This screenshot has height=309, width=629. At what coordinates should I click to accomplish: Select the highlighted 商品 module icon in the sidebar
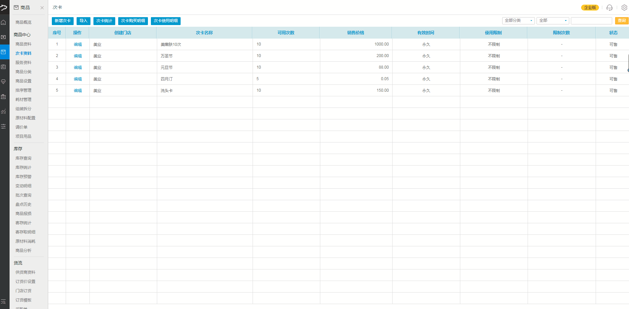point(3,52)
